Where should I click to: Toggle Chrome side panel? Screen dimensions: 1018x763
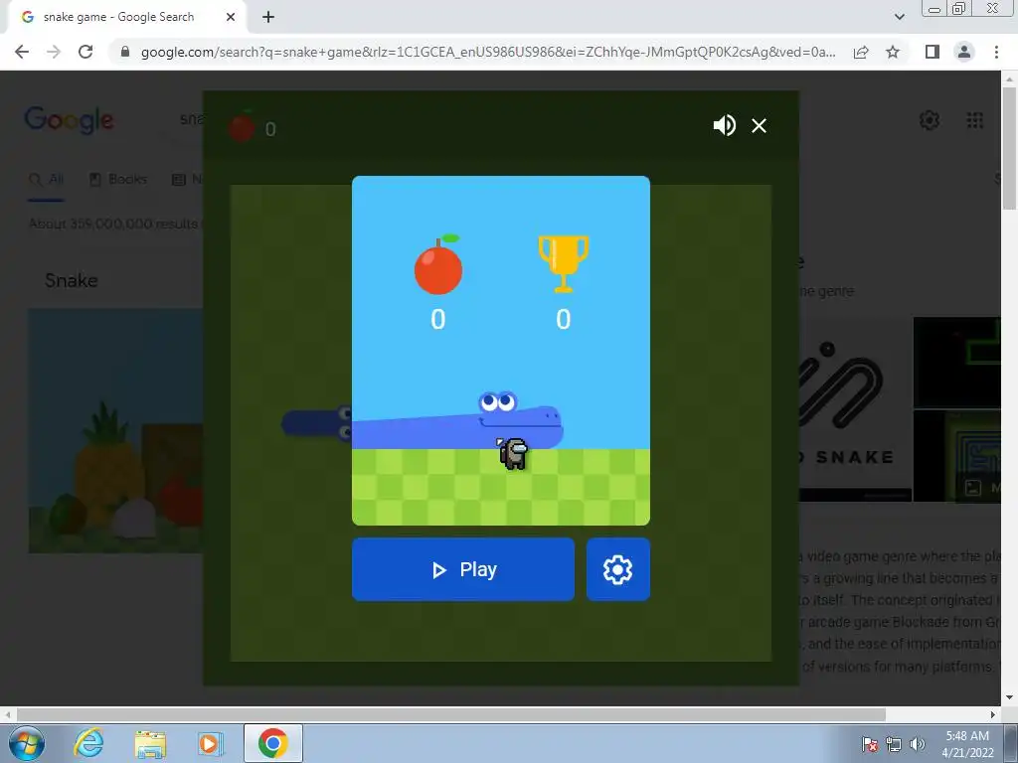pyautogui.click(x=933, y=52)
